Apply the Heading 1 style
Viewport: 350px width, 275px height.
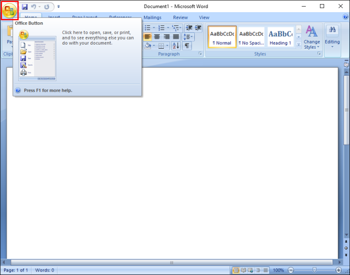281,37
